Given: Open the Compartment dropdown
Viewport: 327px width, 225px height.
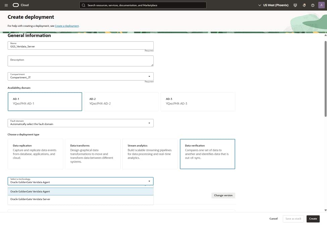Looking at the screenshot, I should (x=80, y=76).
